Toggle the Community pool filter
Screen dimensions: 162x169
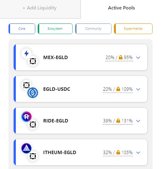[93, 29]
